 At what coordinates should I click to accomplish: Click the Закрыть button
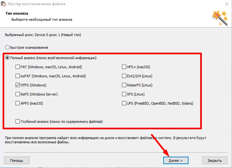tap(214, 161)
